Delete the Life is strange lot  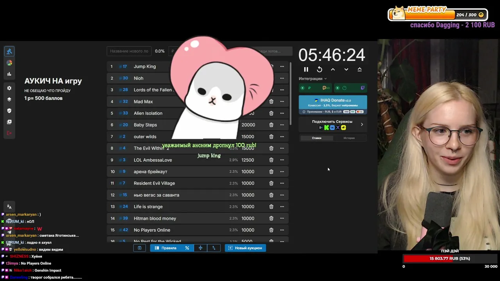pyautogui.click(x=271, y=207)
